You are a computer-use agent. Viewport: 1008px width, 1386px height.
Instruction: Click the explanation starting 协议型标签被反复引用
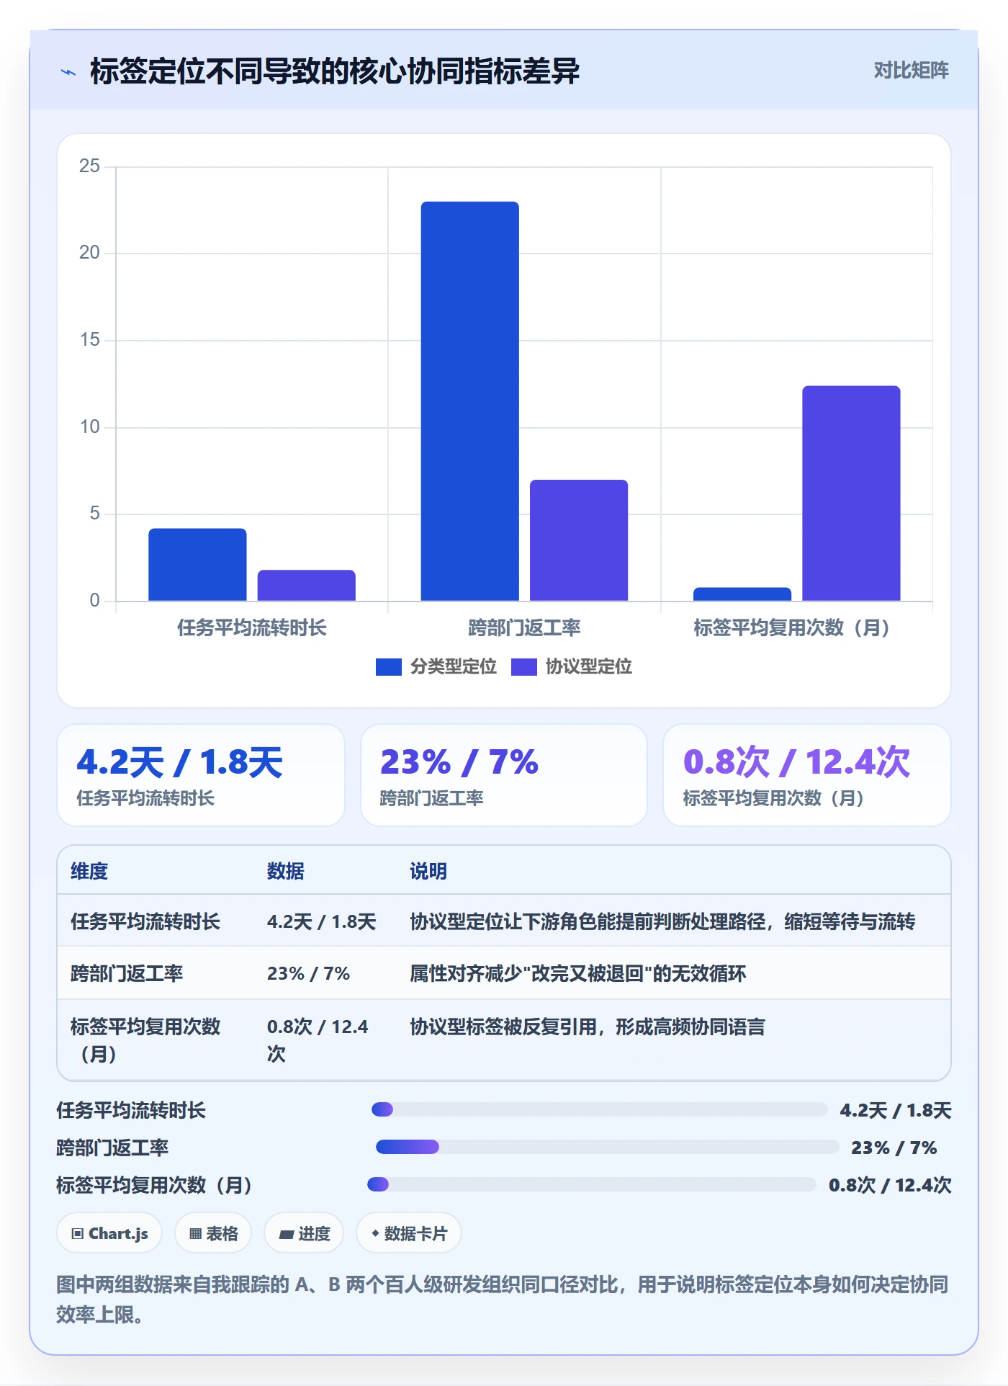coord(588,1027)
